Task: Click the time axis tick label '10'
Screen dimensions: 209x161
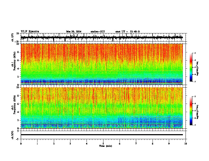Action: 186,144
